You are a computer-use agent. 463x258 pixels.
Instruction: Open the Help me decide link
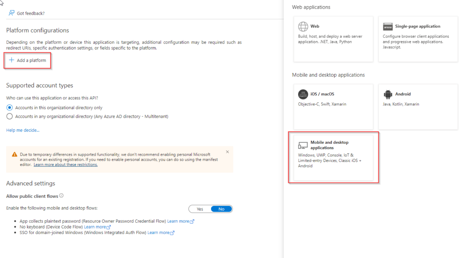(23, 130)
